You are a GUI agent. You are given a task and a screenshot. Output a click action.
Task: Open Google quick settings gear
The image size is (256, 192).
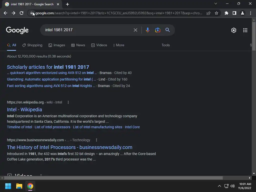click(x=234, y=30)
